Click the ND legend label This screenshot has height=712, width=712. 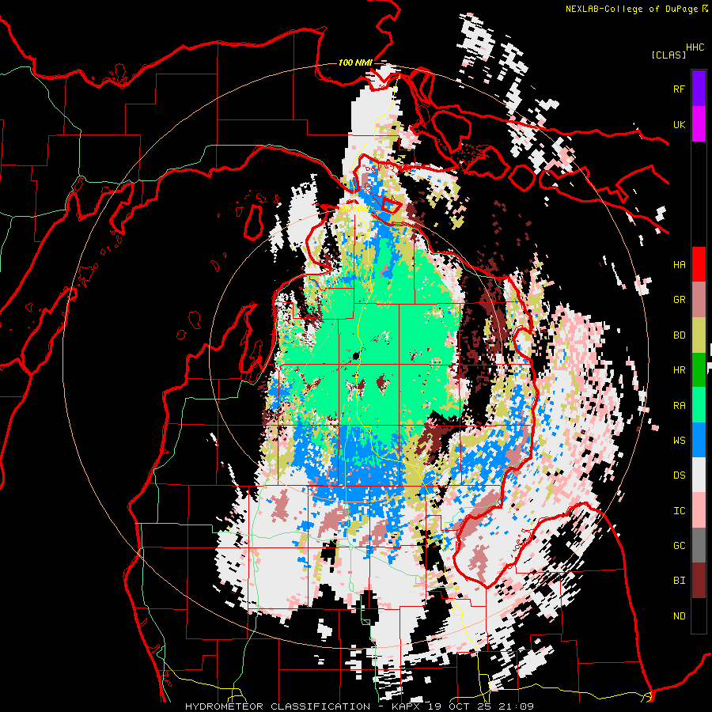(x=680, y=616)
